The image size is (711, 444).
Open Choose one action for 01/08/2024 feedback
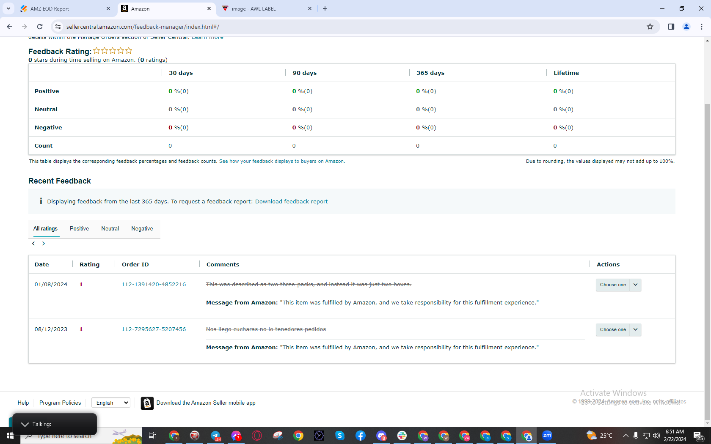click(x=613, y=285)
